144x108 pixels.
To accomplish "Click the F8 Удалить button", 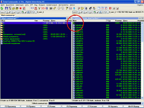I will tap(113, 106).
